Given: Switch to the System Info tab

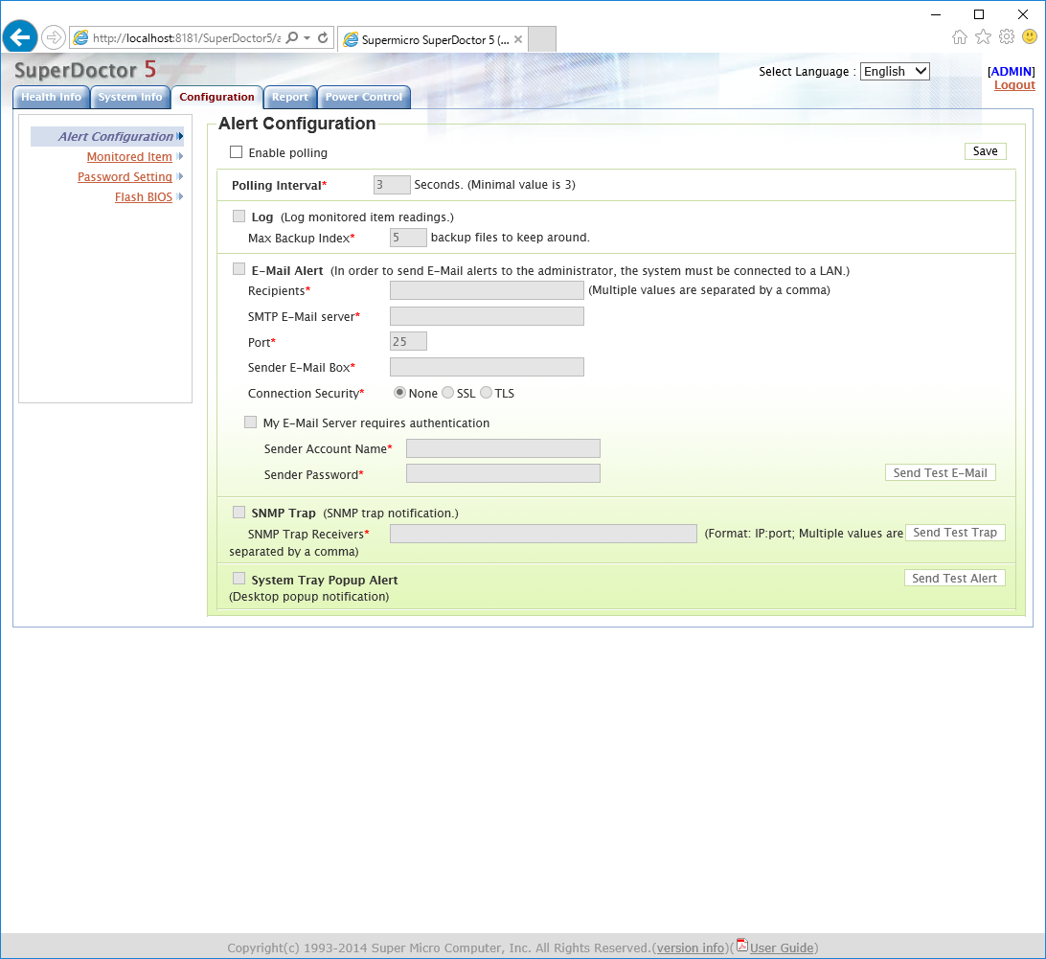Looking at the screenshot, I should (130, 98).
